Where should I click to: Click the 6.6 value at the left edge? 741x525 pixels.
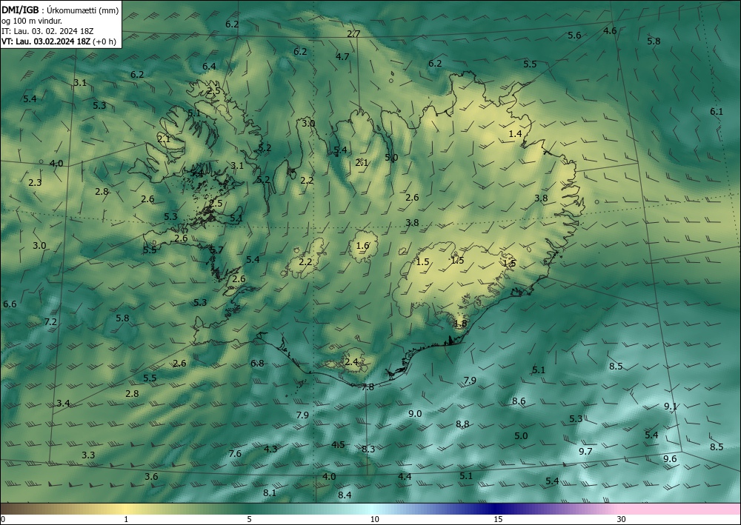10,304
